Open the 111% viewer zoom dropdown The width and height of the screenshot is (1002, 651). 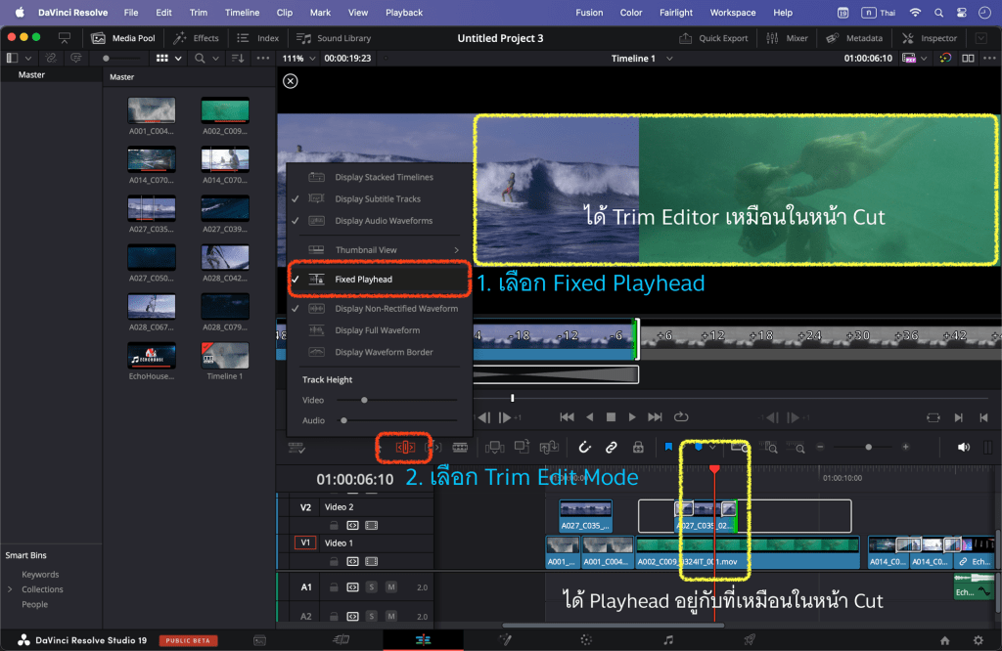point(298,59)
